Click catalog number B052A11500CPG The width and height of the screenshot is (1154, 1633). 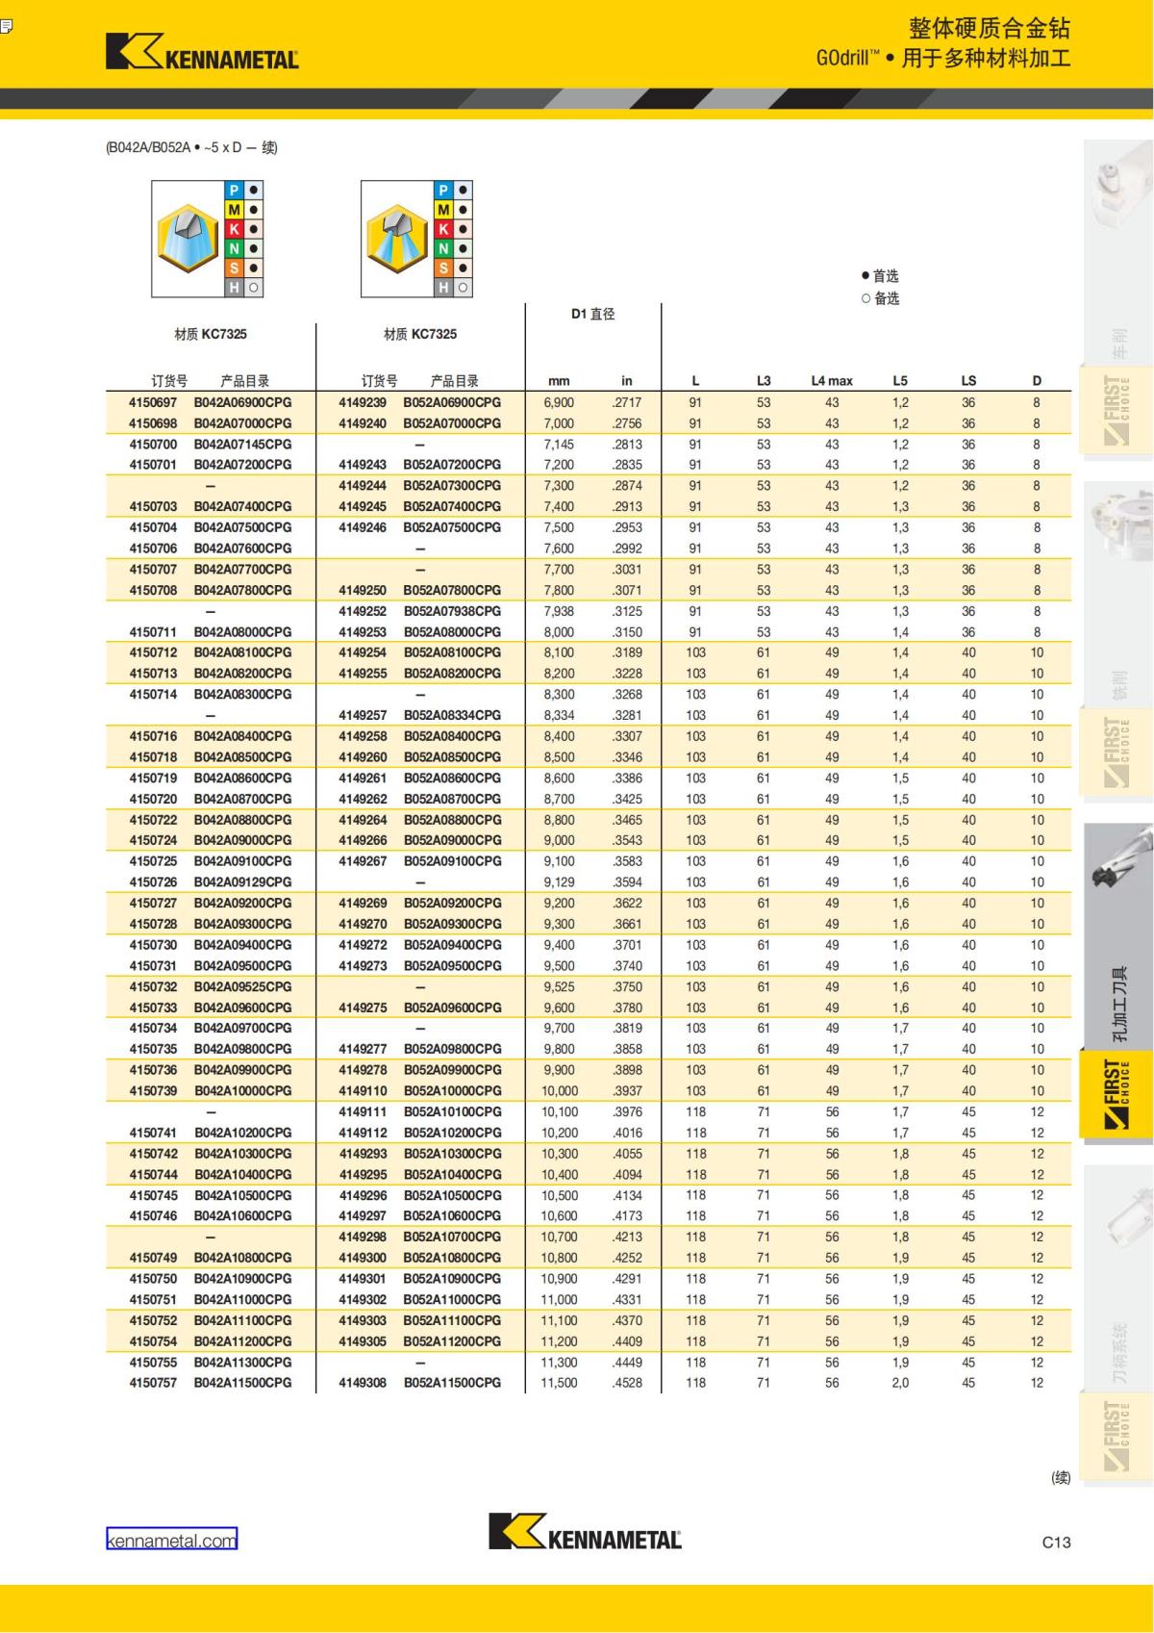452,1383
